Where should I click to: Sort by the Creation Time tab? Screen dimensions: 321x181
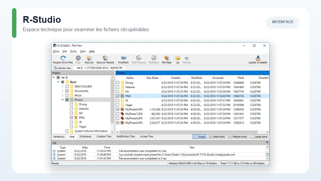point(104,136)
